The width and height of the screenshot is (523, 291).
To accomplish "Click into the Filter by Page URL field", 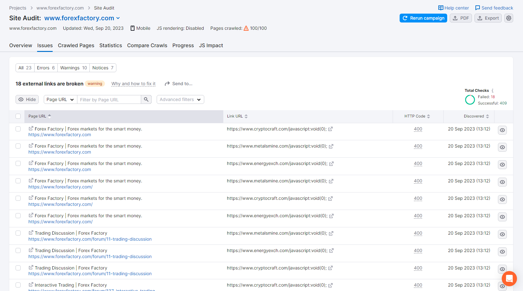I will [109, 99].
